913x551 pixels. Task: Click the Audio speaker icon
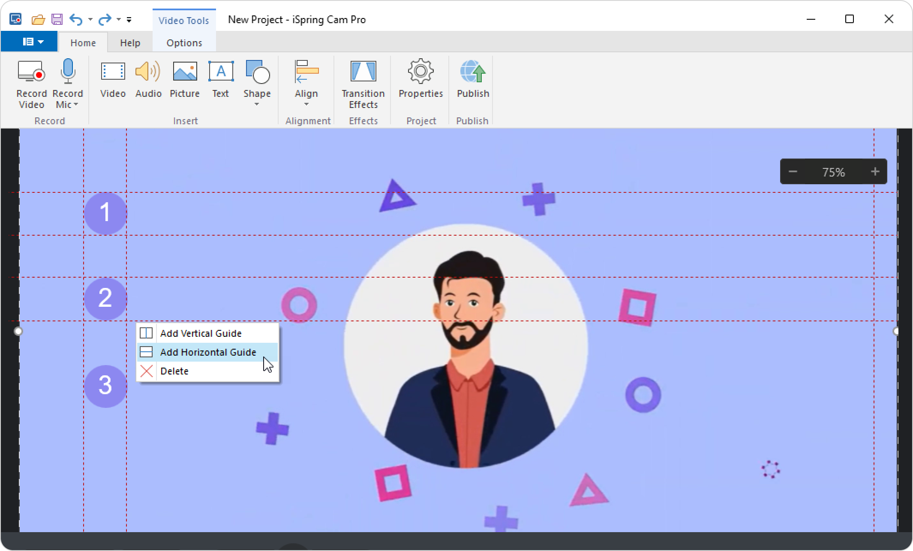coord(148,72)
